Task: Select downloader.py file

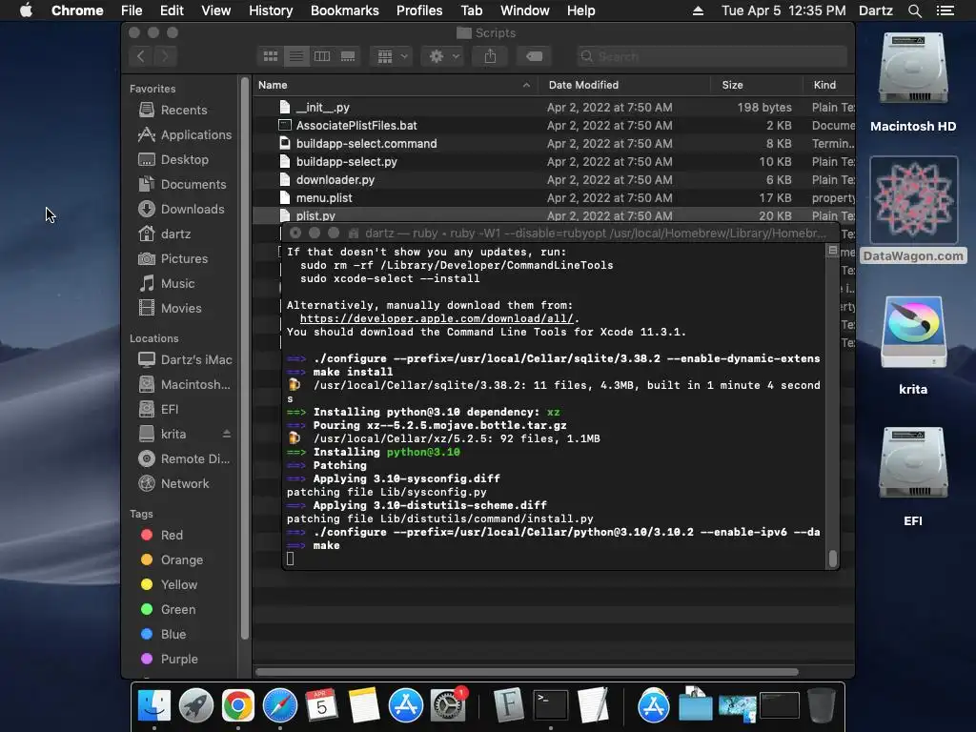Action: tap(554, 180)
